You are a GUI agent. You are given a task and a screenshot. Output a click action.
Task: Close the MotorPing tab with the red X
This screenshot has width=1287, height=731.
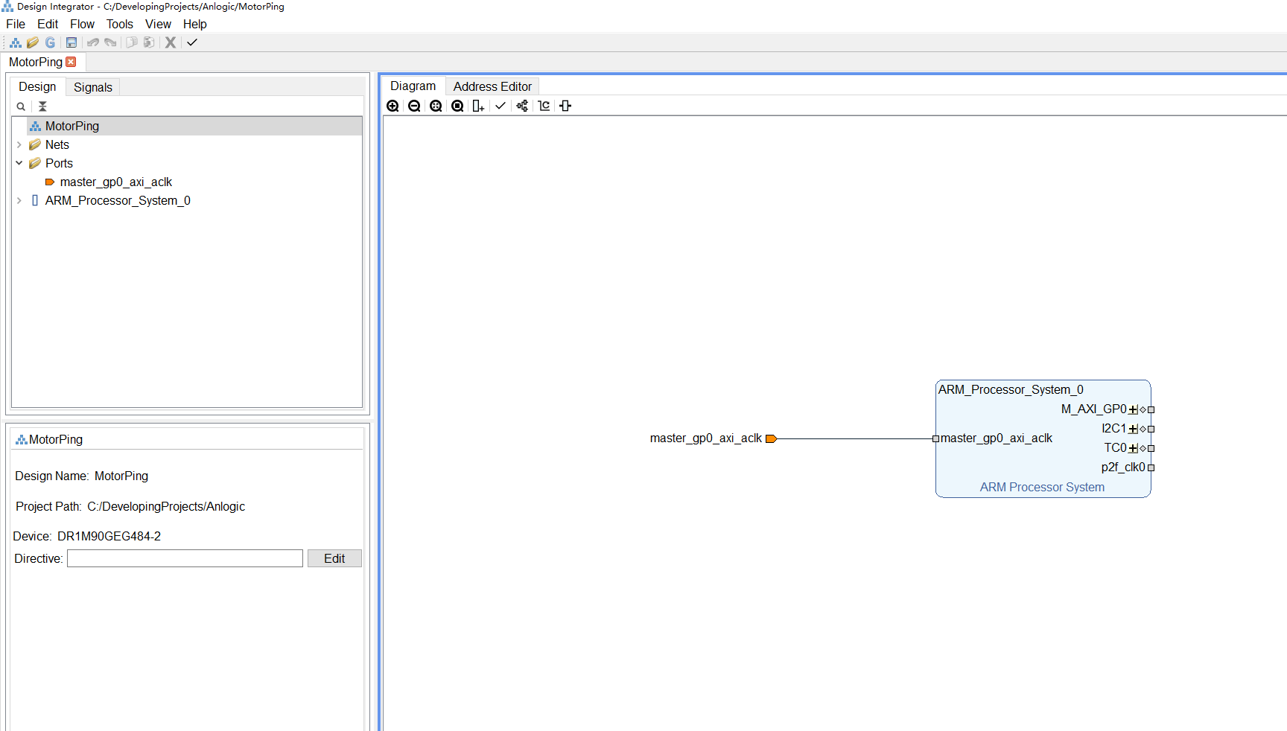[71, 62]
